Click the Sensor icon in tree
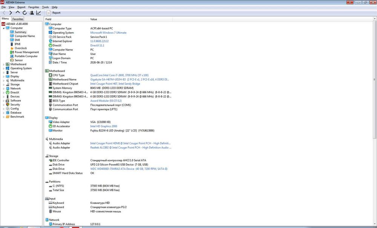 click(x=12, y=60)
